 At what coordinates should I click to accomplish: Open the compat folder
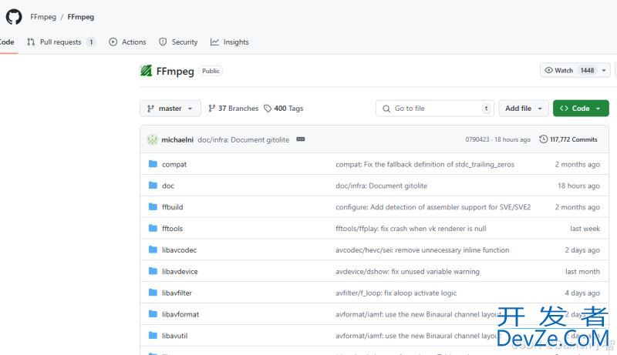174,165
